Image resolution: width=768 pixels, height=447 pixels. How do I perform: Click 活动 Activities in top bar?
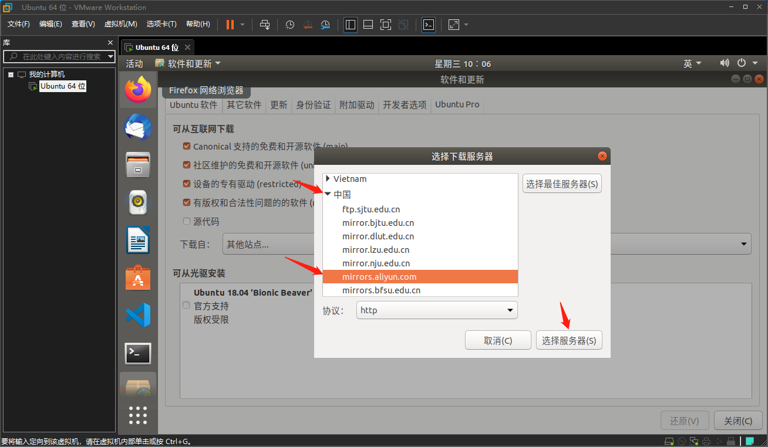134,63
